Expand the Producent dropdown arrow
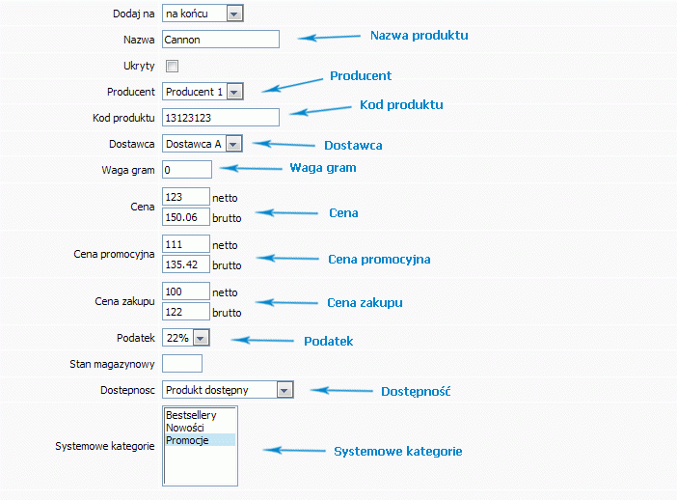 coord(234,92)
